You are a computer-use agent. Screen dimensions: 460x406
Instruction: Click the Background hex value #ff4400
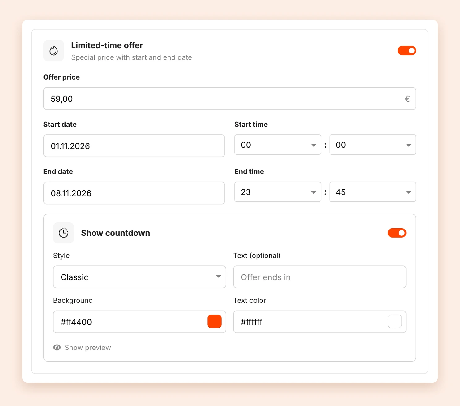coord(76,322)
